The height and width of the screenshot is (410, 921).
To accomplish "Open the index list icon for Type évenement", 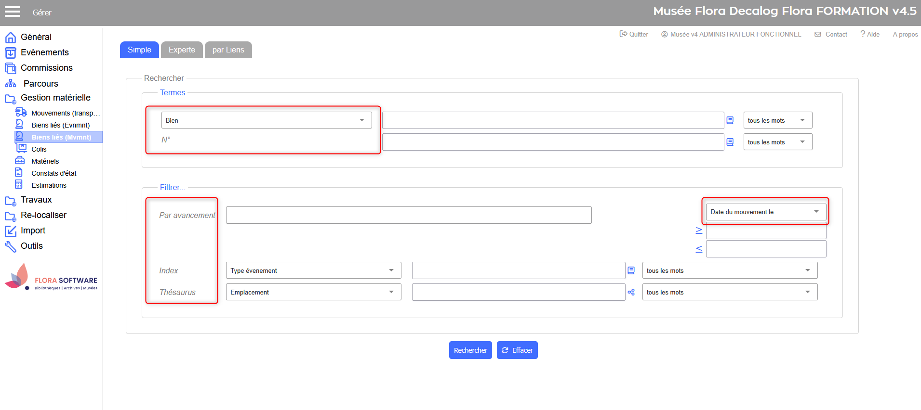I will pyautogui.click(x=631, y=270).
